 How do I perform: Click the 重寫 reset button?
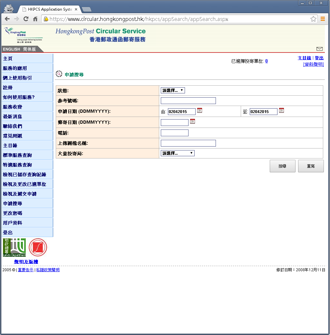tap(311, 166)
